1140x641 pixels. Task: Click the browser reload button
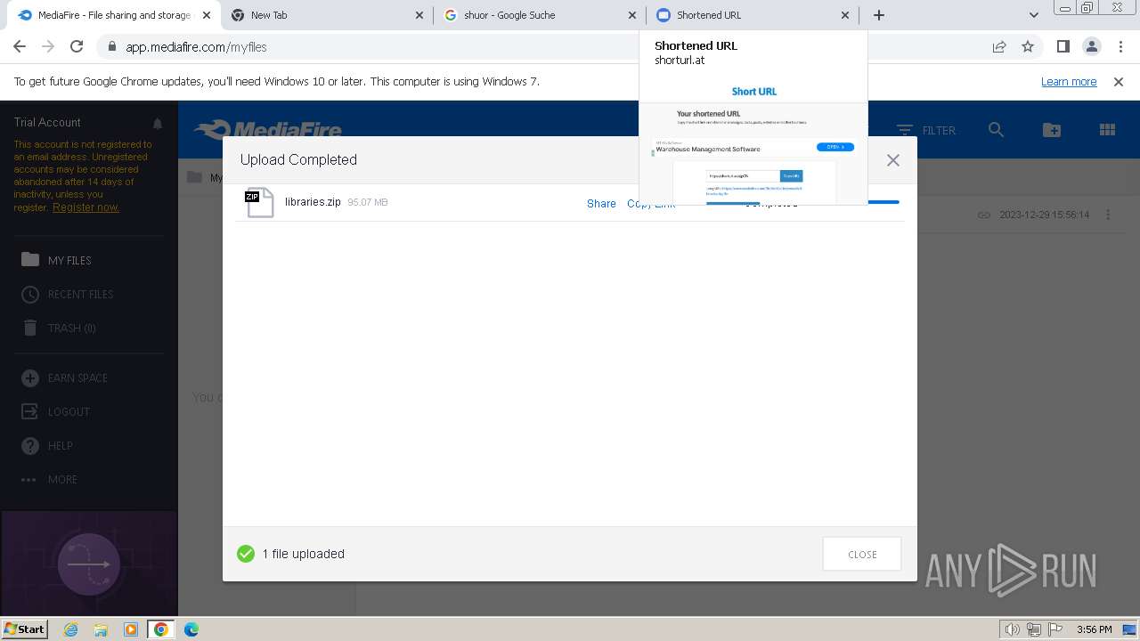(x=77, y=46)
